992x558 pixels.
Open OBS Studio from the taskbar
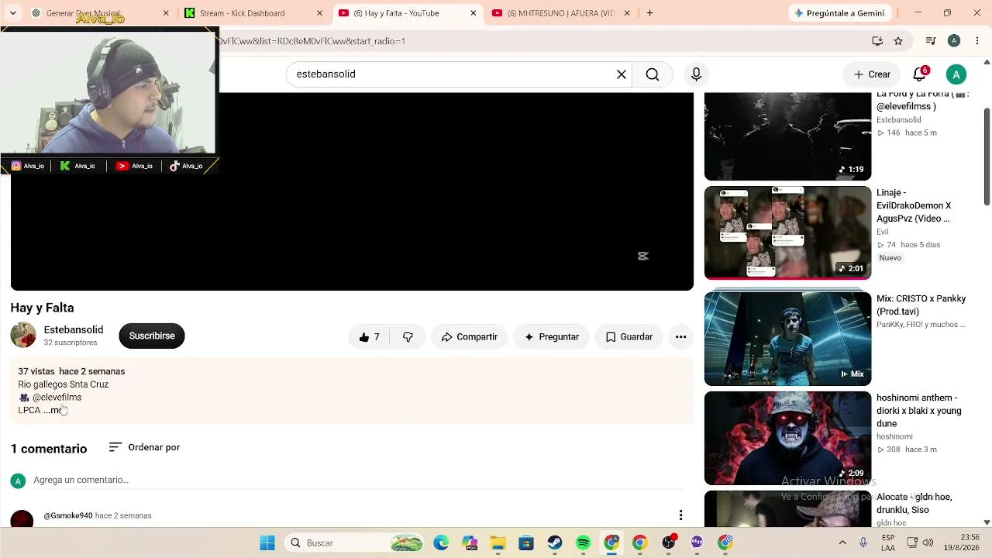[669, 543]
